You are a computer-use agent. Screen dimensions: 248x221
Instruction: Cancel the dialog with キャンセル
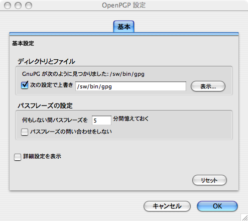tap(167, 206)
